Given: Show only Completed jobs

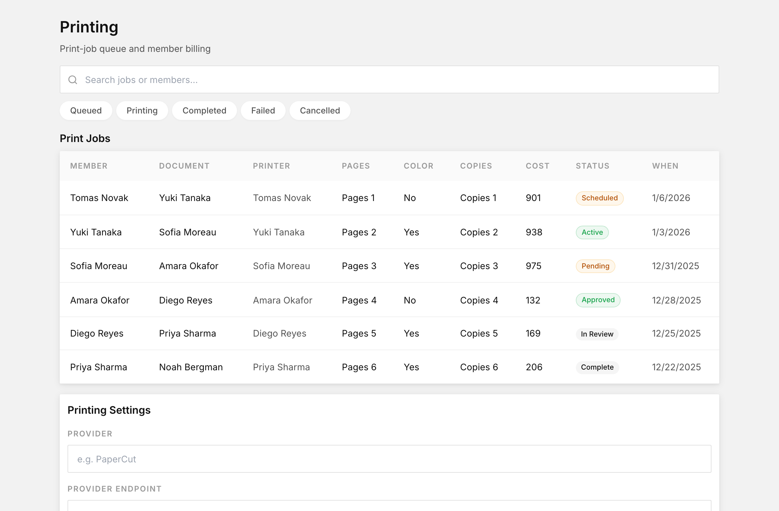Looking at the screenshot, I should [x=204, y=111].
